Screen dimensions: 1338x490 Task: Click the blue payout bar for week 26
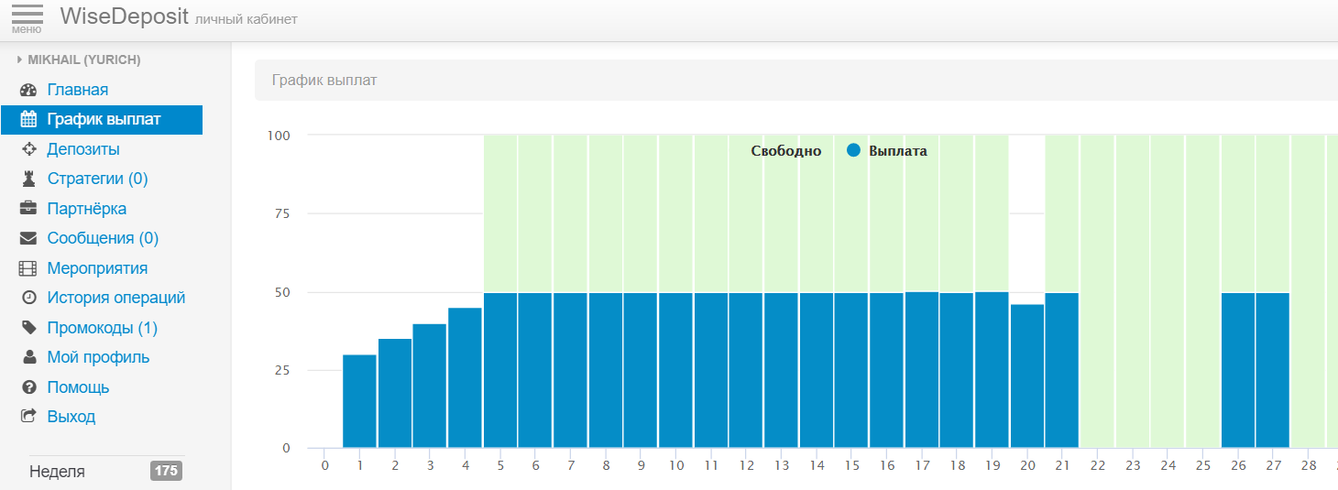coord(1238,371)
